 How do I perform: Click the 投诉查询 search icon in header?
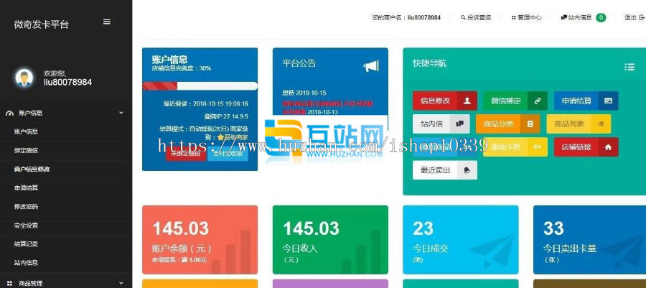tap(463, 18)
